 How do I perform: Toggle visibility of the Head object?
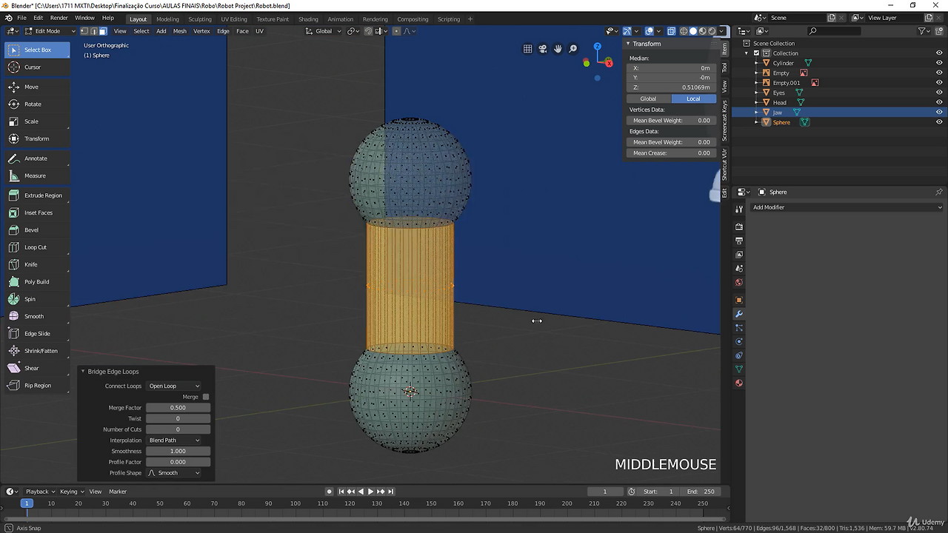tap(939, 103)
